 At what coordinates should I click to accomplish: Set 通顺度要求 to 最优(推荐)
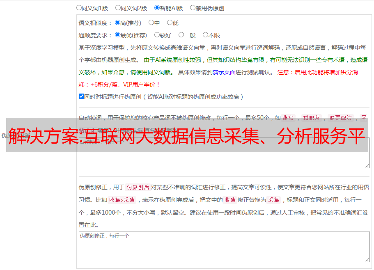click(117, 35)
